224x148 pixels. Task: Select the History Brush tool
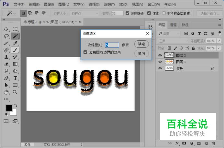coord(15,57)
